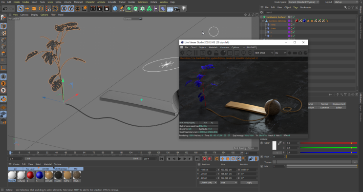Click the Spline Pen tool icon
363x192 pixels.
point(122,9)
